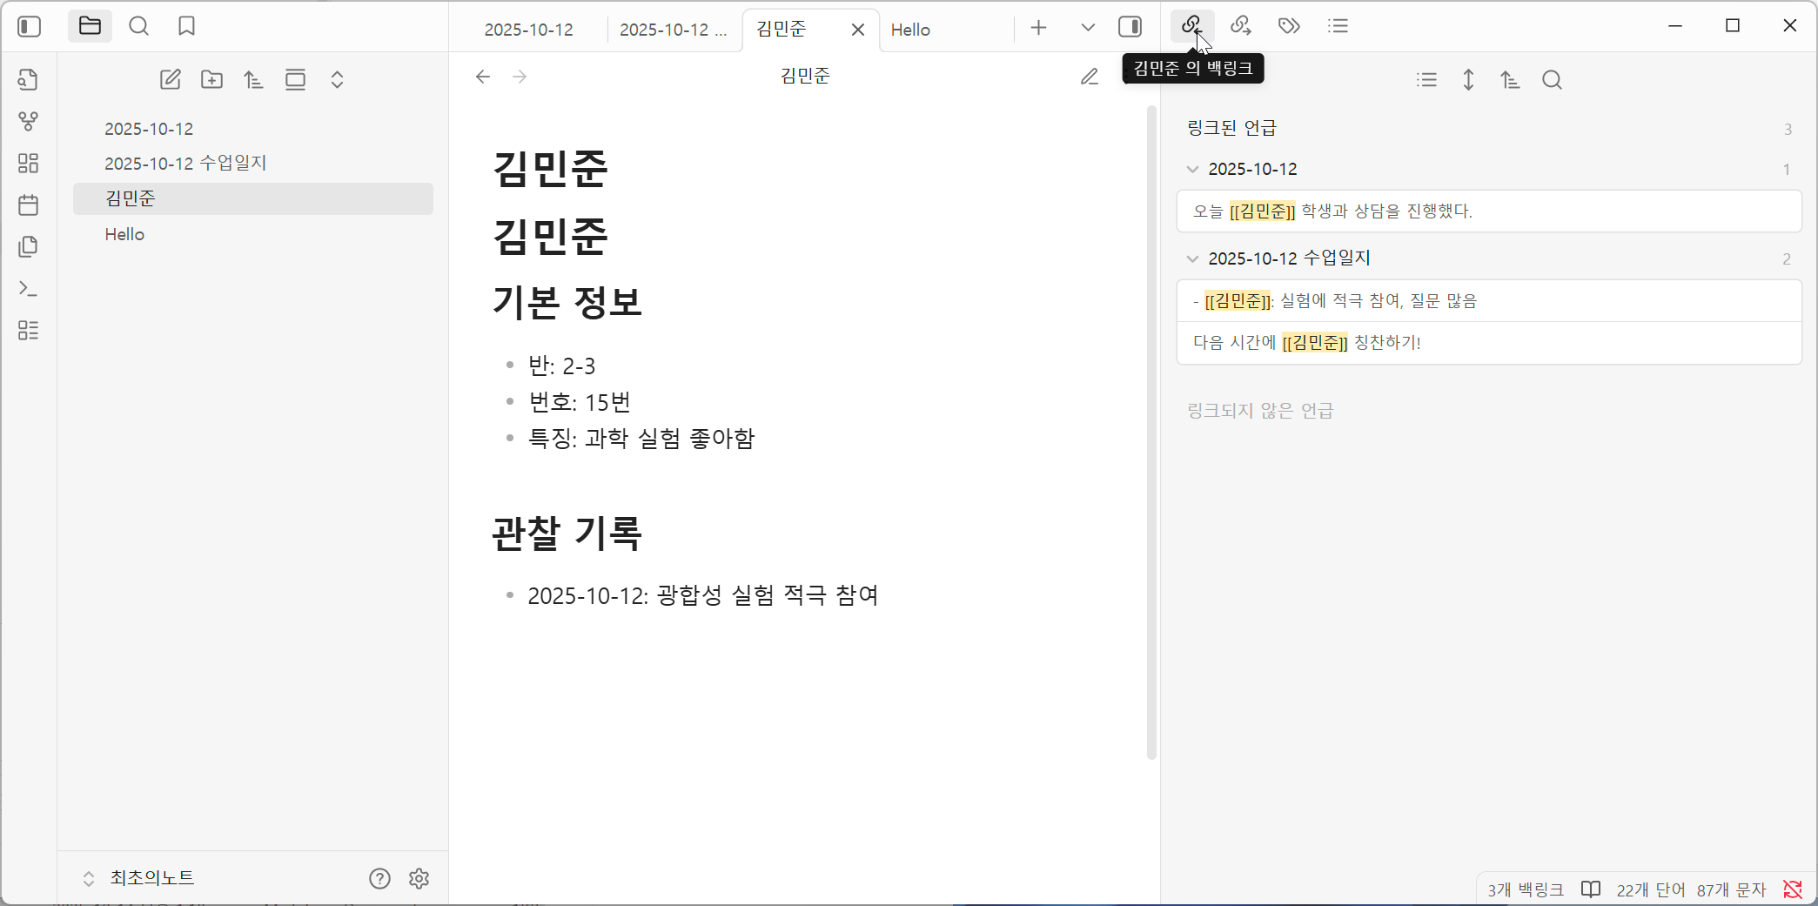Switch to the Bookmarks tab in the sidebar
This screenshot has height=906, width=1818.
coord(186,26)
